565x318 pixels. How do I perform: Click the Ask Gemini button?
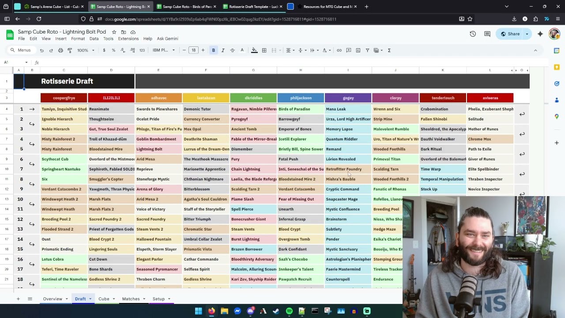[168, 39]
